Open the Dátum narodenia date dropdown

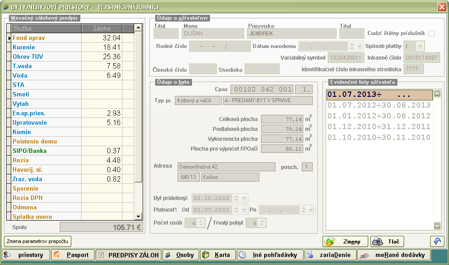click(x=359, y=46)
